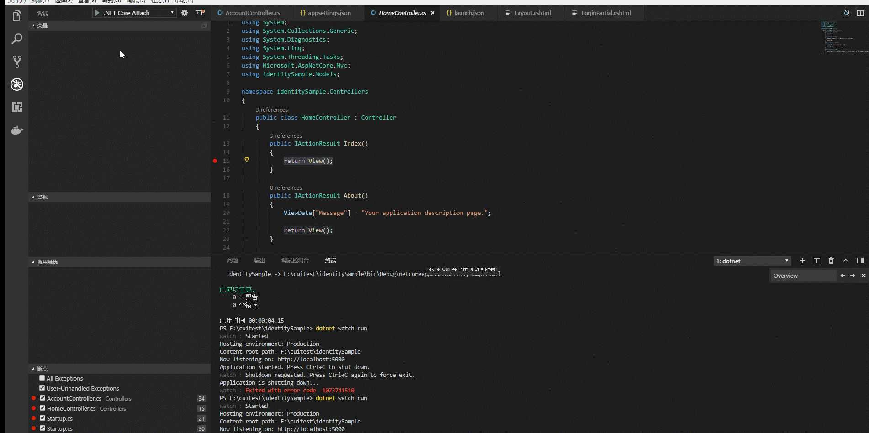The width and height of the screenshot is (869, 433).
Task: Click the ViewData["Message"] code line
Action: click(x=387, y=213)
